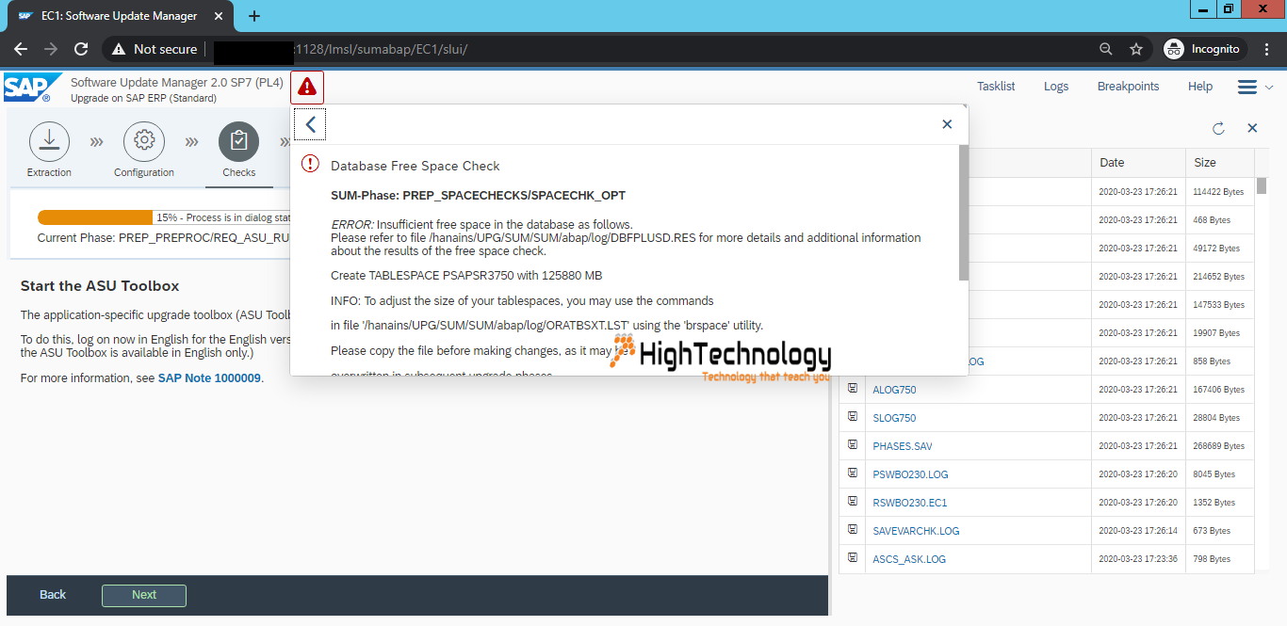Open the ALOG750 log file

click(x=894, y=390)
